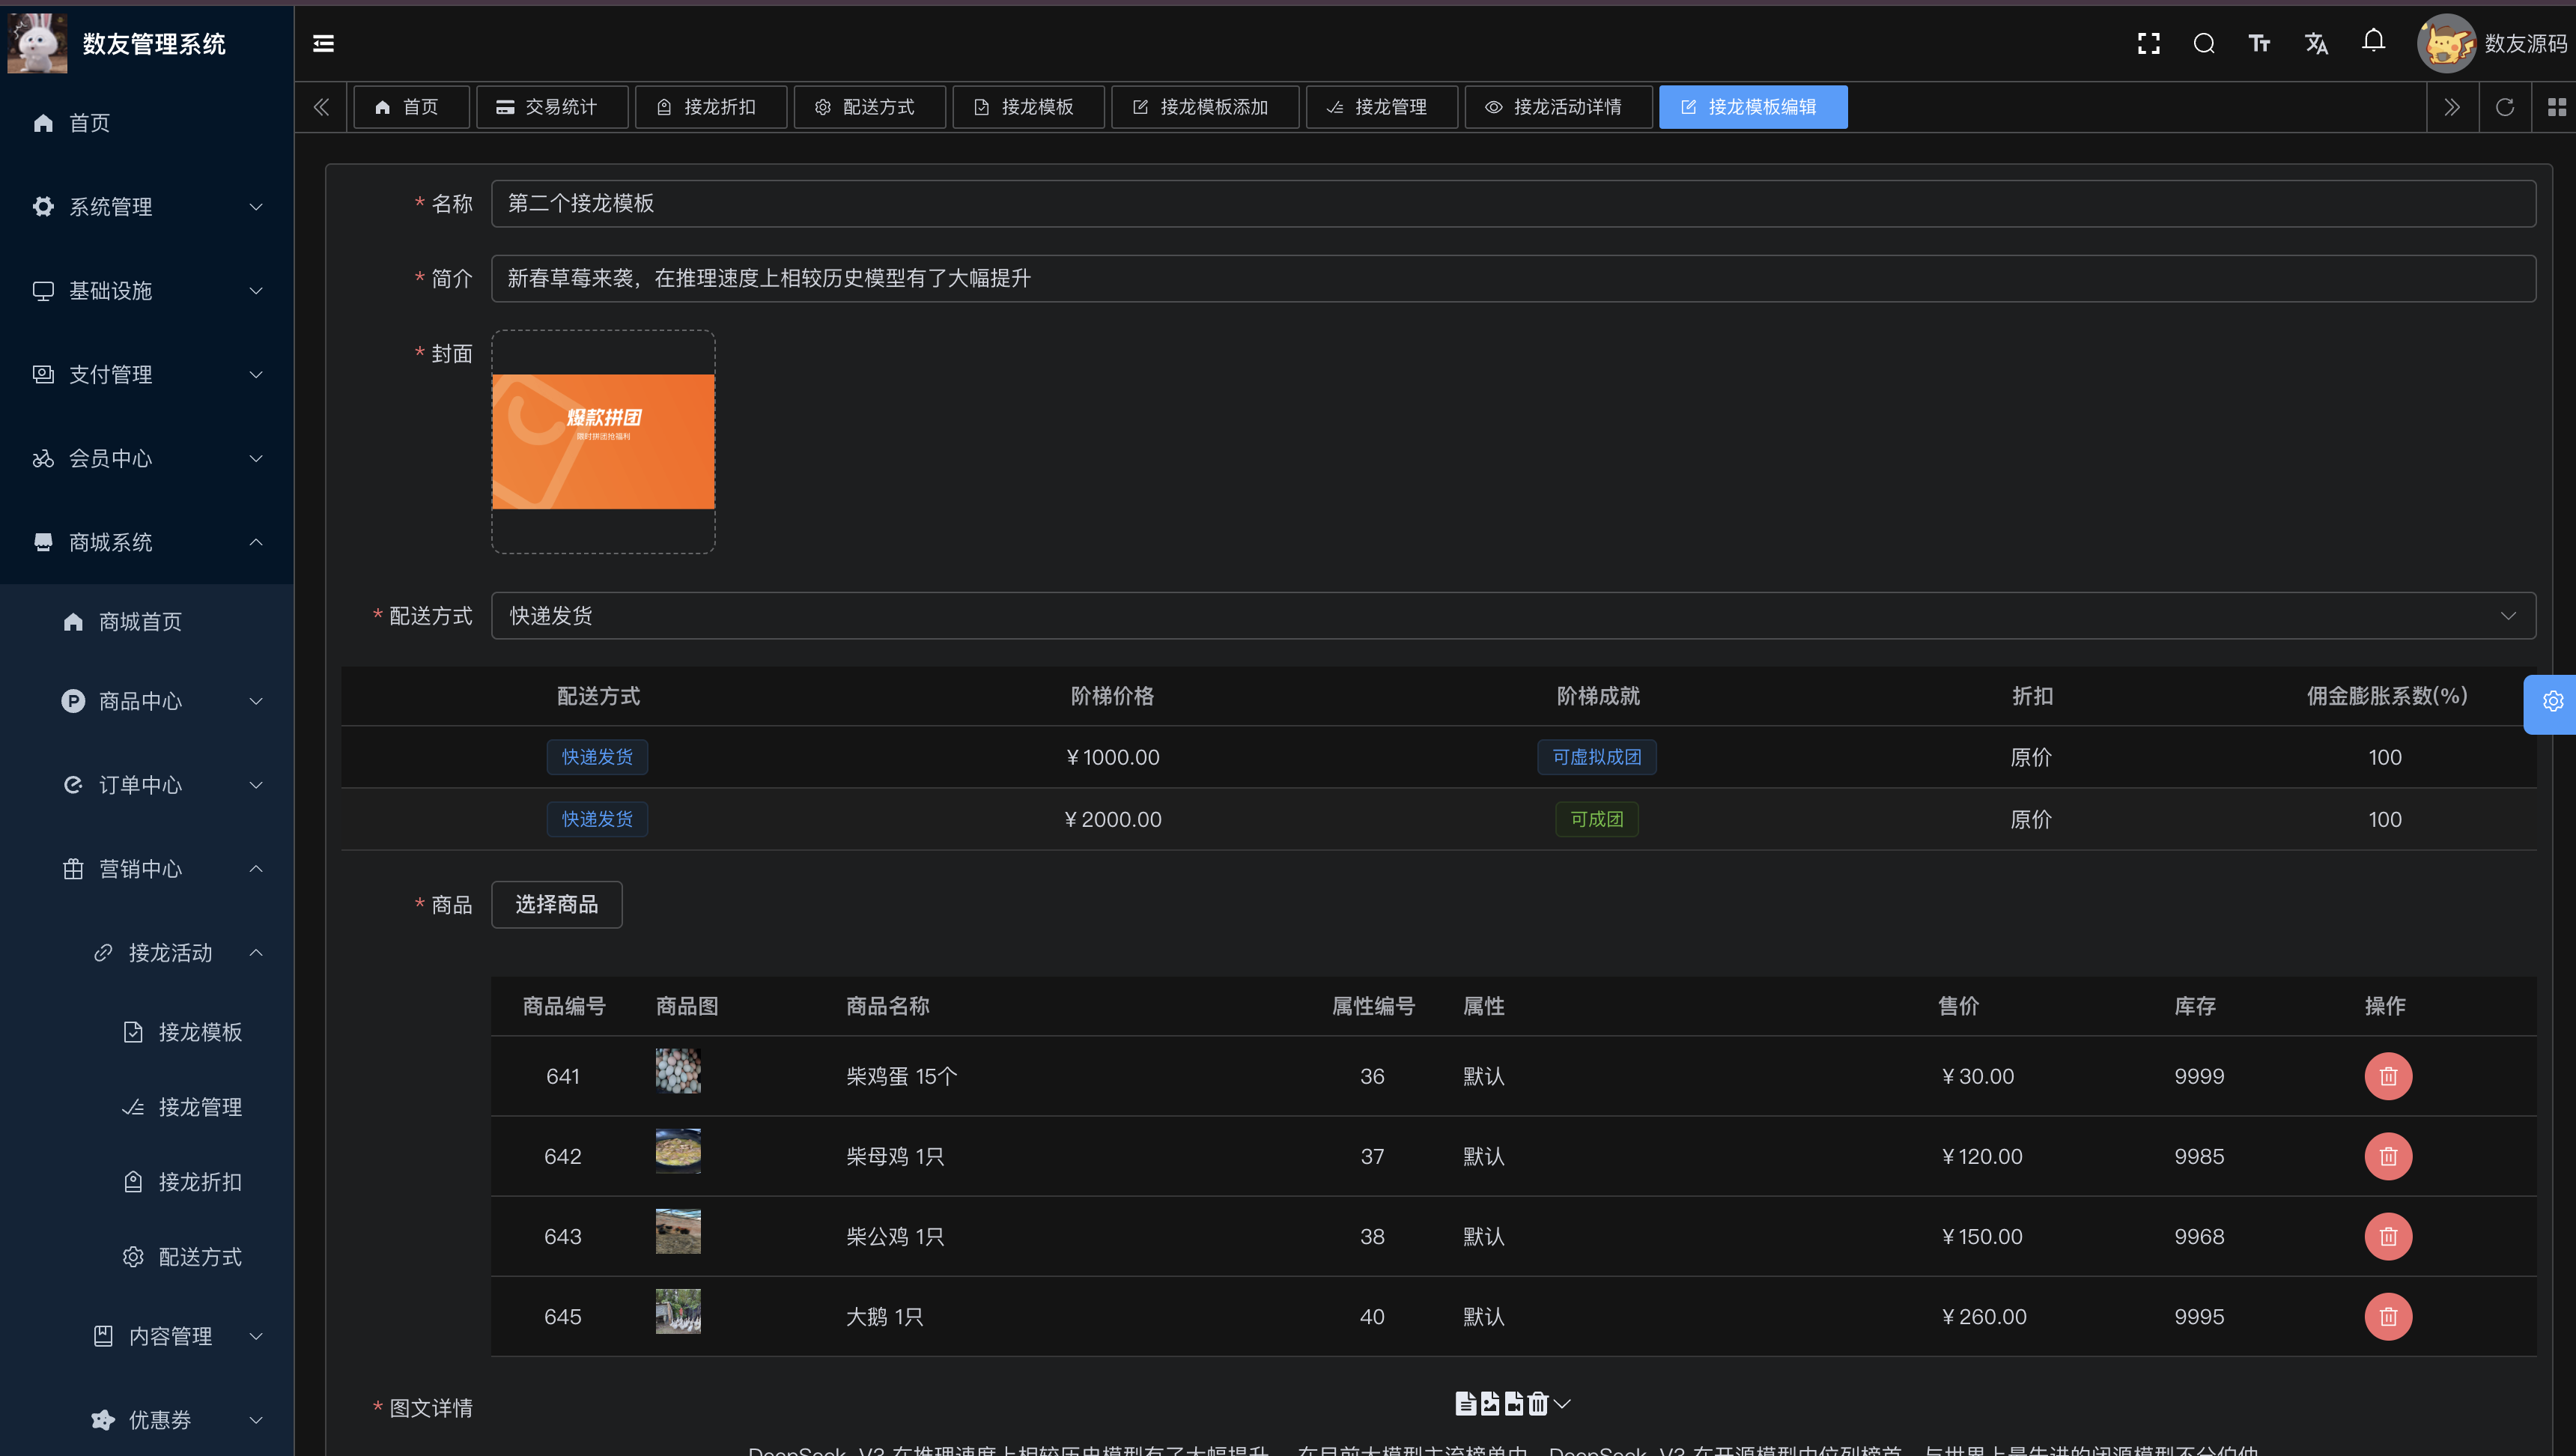Click 快递发货 tag in the ¥2000.00 row

tap(597, 819)
